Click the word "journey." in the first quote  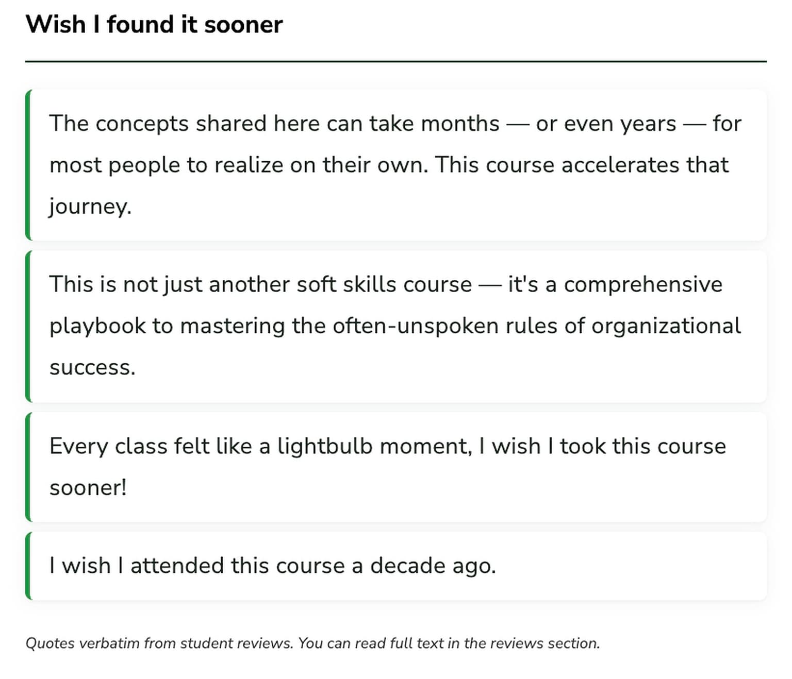[90, 207]
